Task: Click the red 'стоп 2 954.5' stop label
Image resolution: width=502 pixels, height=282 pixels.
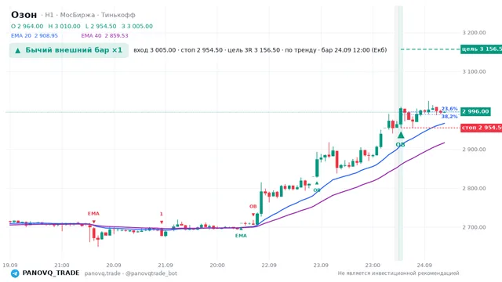Action: pos(481,128)
